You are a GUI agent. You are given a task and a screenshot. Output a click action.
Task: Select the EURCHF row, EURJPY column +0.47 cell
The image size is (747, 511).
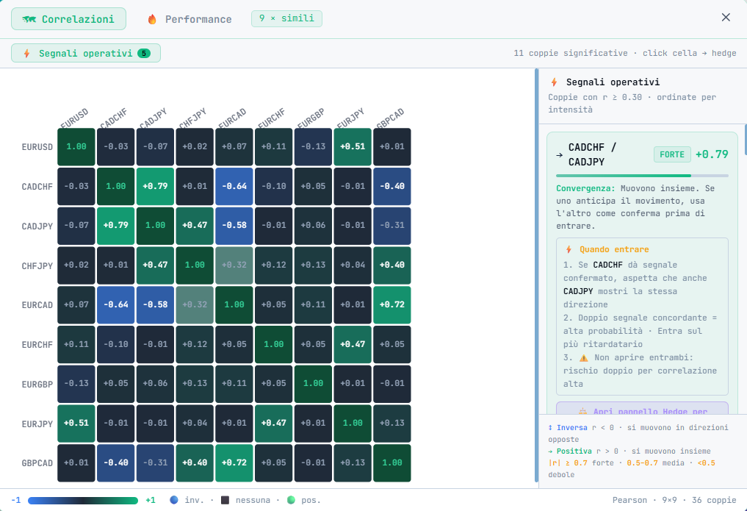353,344
